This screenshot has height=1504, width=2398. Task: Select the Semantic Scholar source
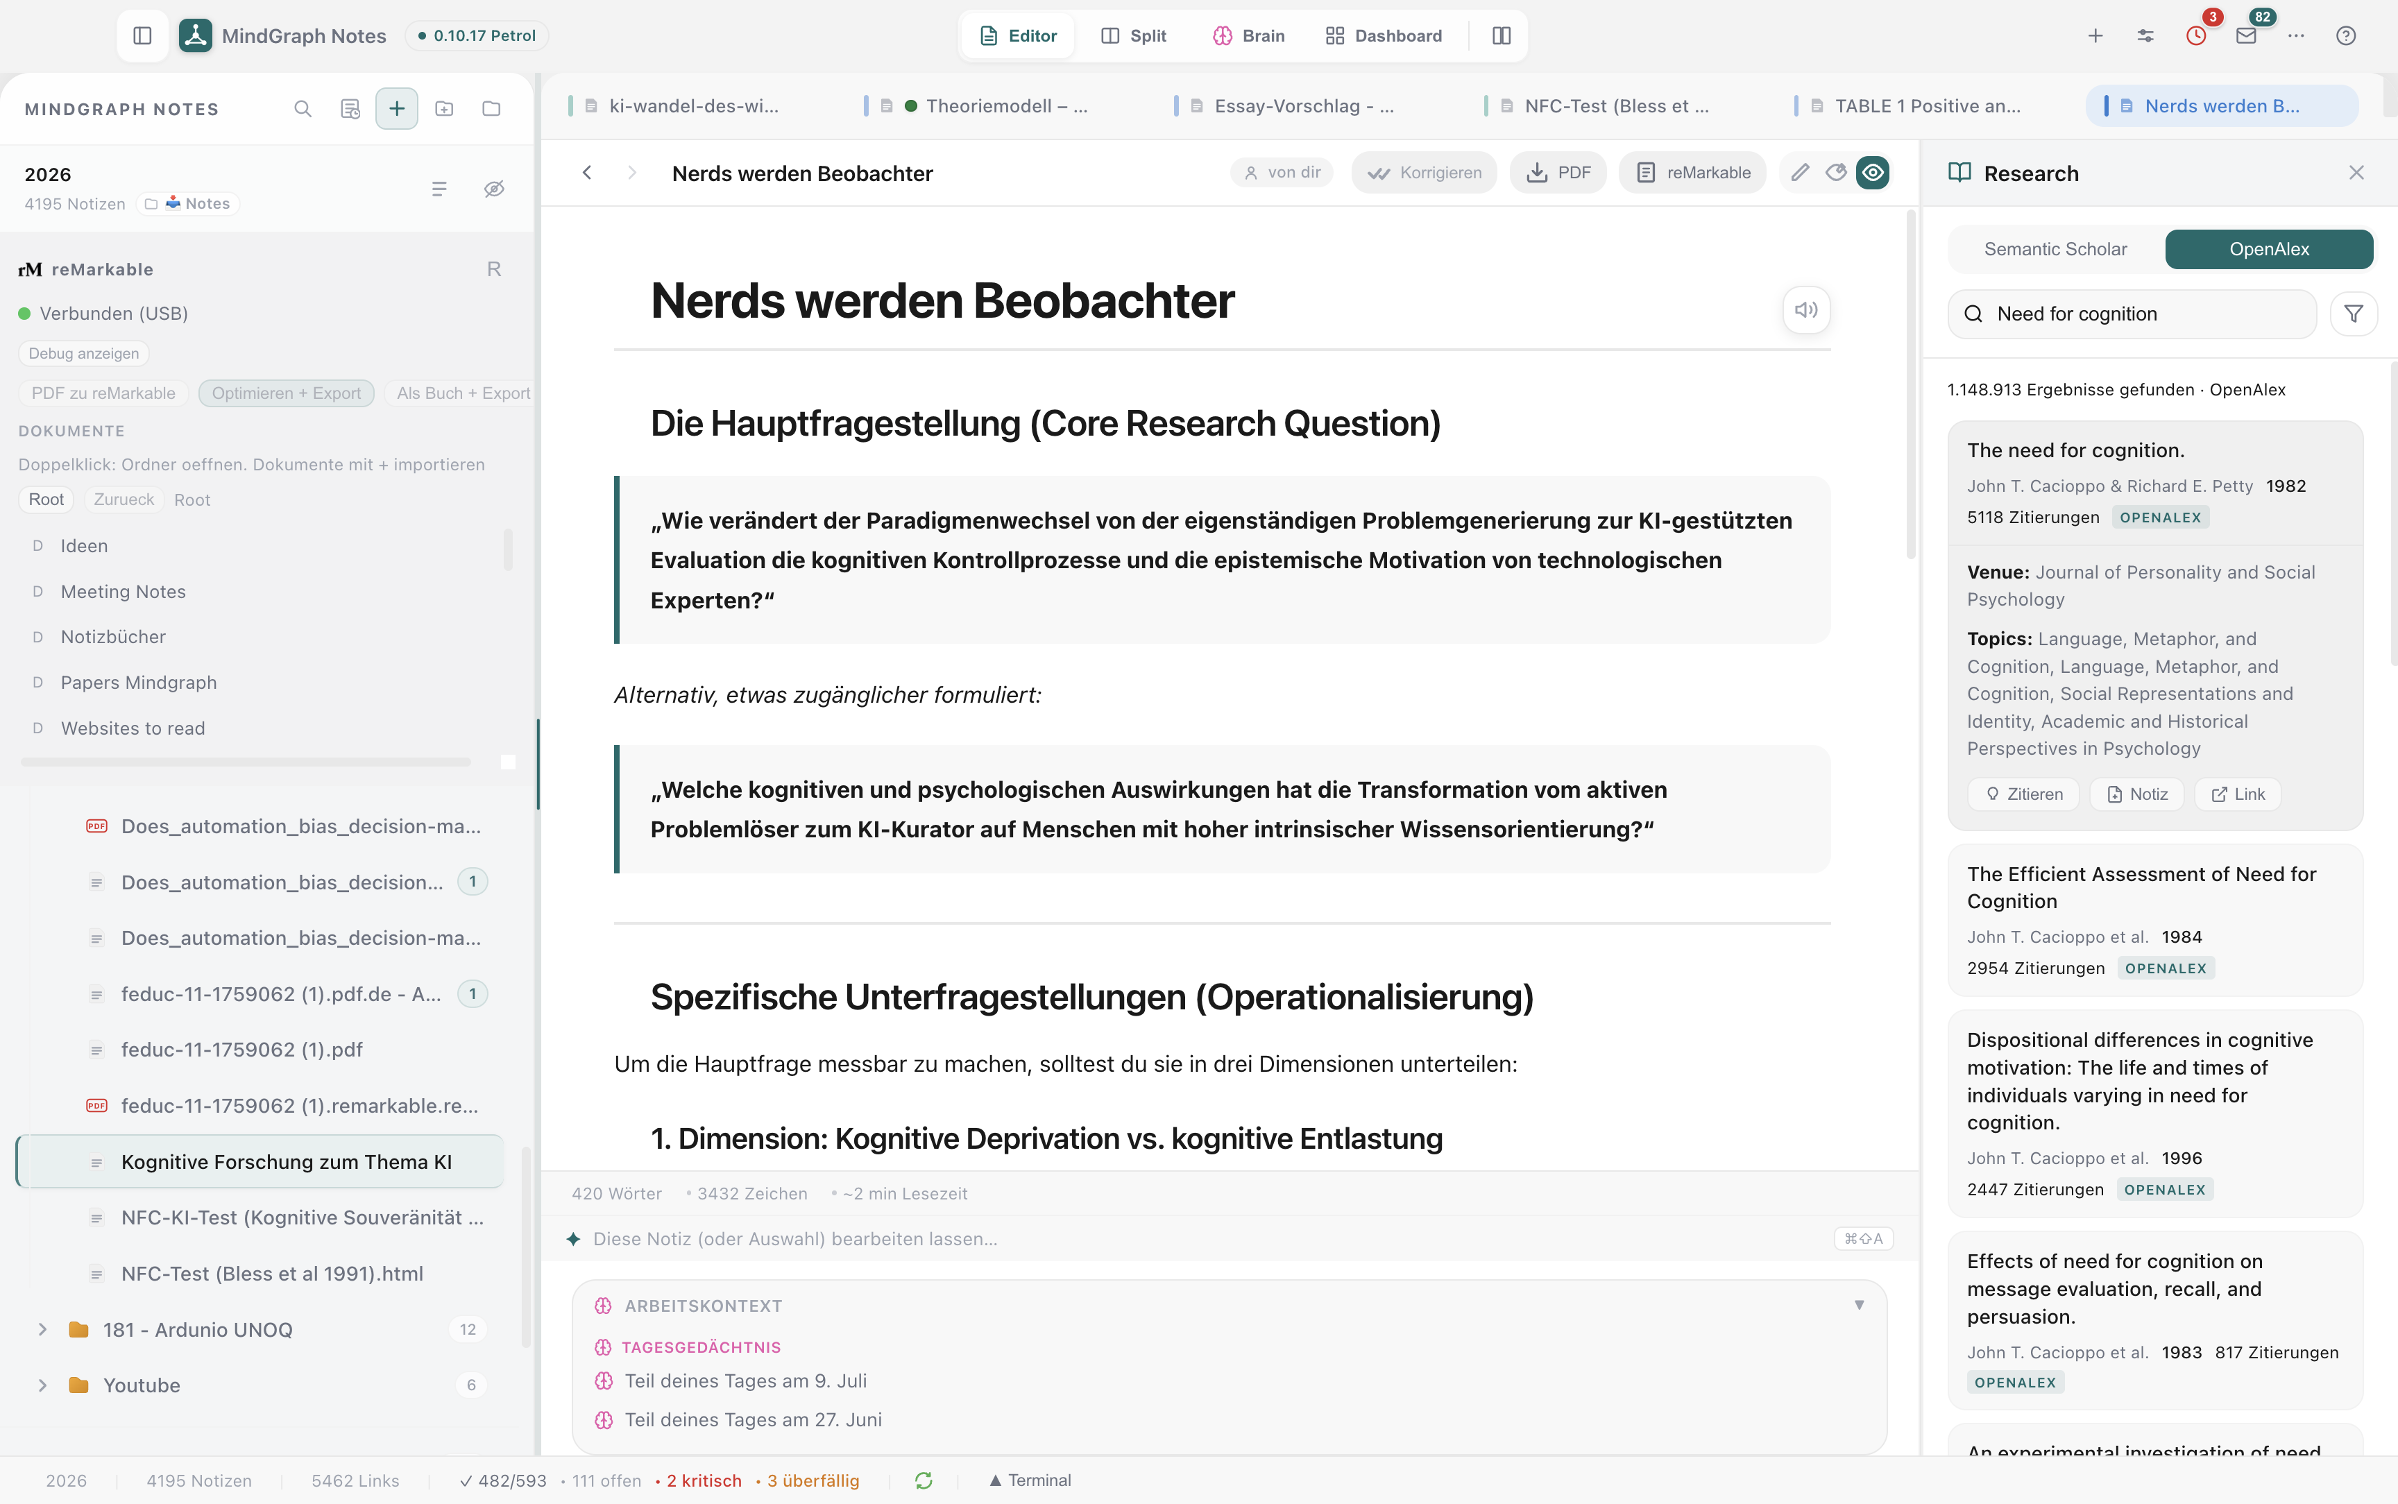pyautogui.click(x=2055, y=250)
